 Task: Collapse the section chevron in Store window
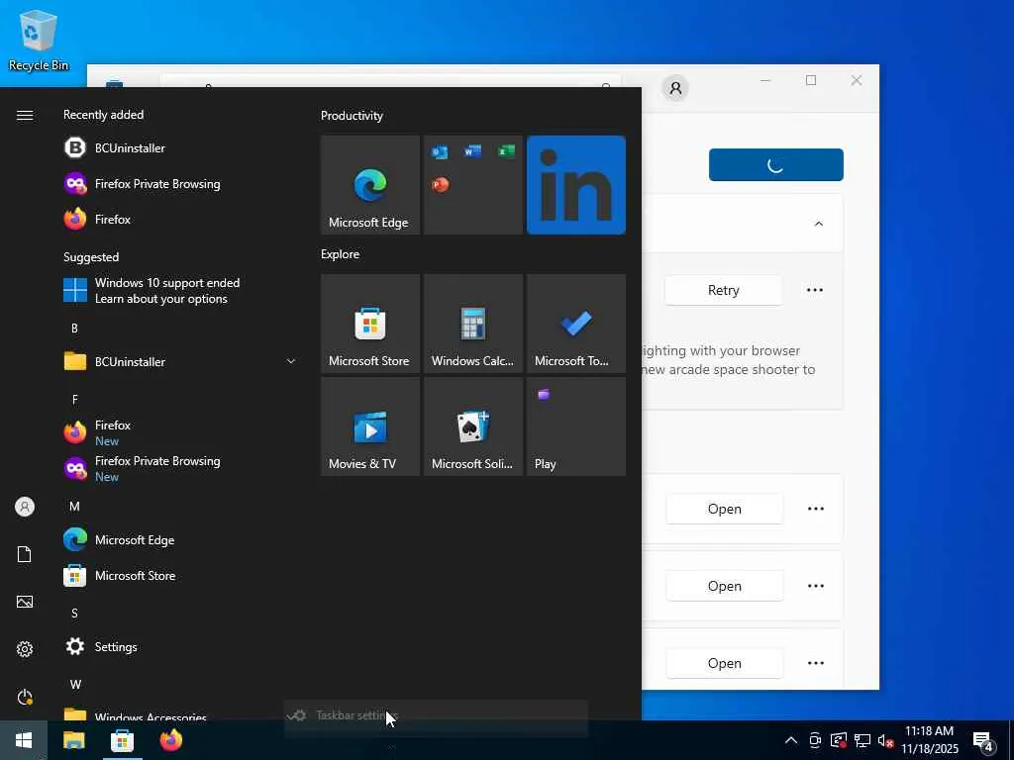(x=819, y=224)
